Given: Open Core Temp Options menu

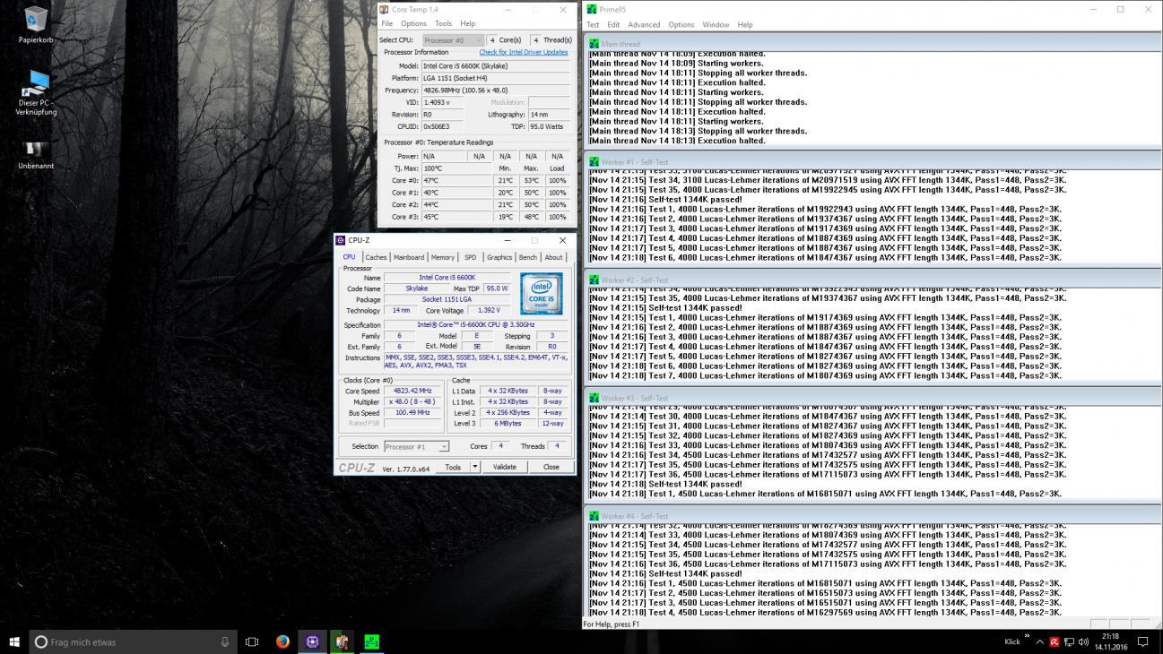Looking at the screenshot, I should coord(413,23).
